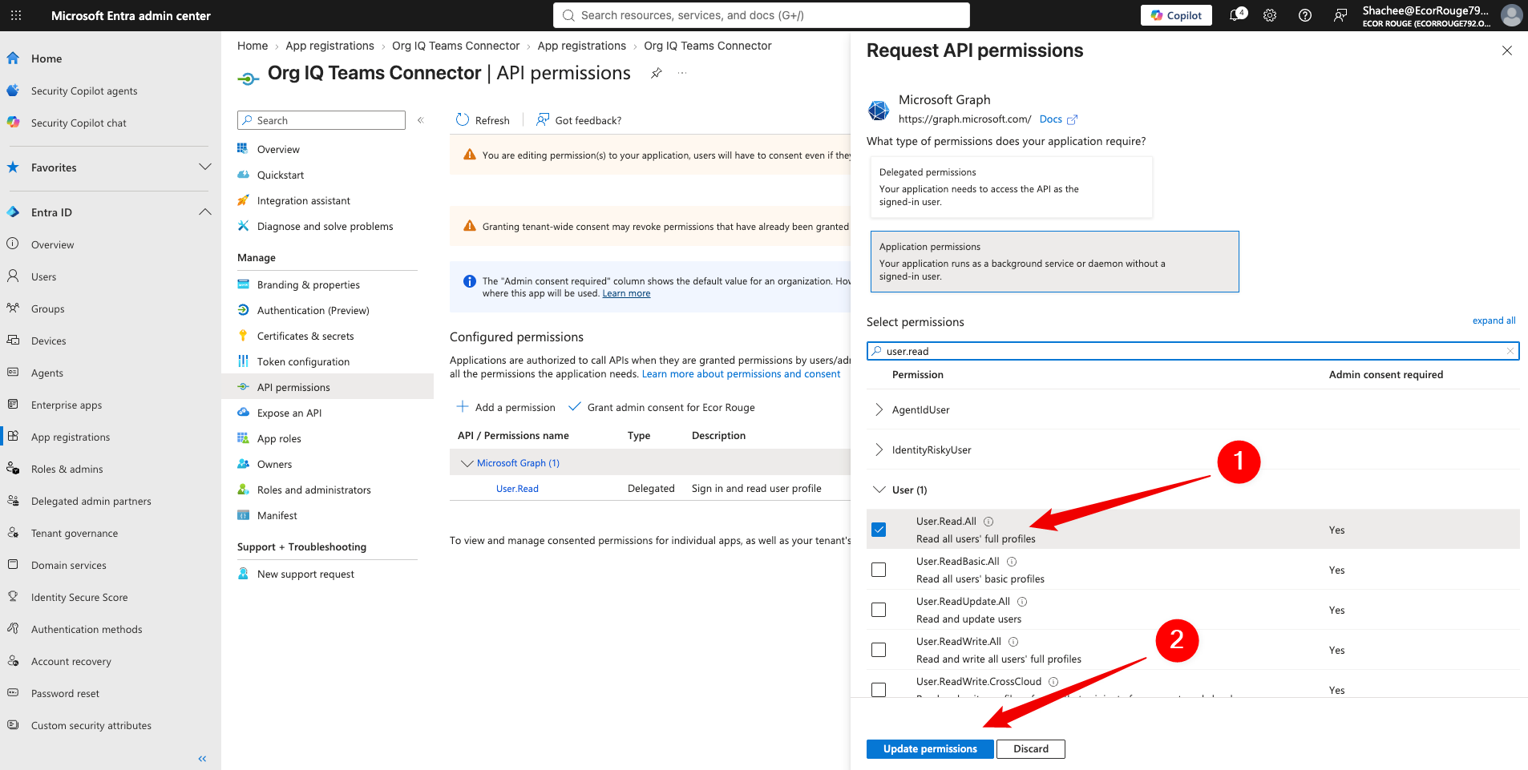Open the settings gear icon
Screen dimensions: 1528x770
1270,15
